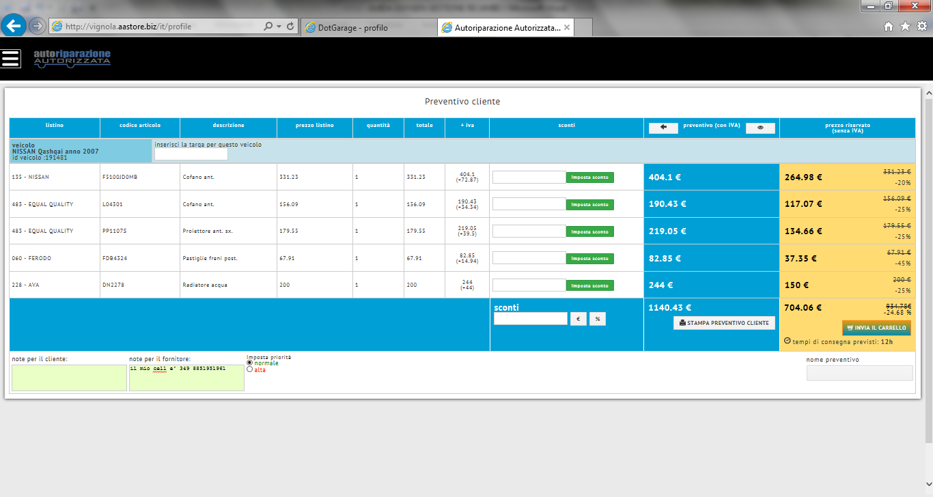Click discount field for EQUAL QUALITY L04301 row
Screen dimensions: 933x497
529,203
